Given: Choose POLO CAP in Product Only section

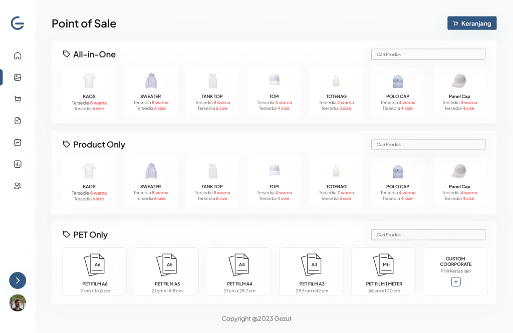Looking at the screenshot, I should click(397, 182).
